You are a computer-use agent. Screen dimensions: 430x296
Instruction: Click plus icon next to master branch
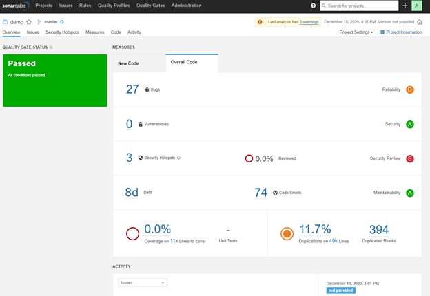(62, 22)
